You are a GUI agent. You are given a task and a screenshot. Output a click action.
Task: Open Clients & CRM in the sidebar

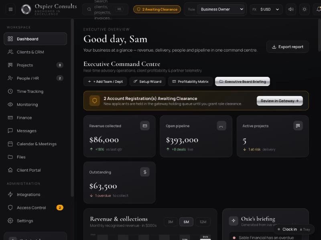coord(35,52)
